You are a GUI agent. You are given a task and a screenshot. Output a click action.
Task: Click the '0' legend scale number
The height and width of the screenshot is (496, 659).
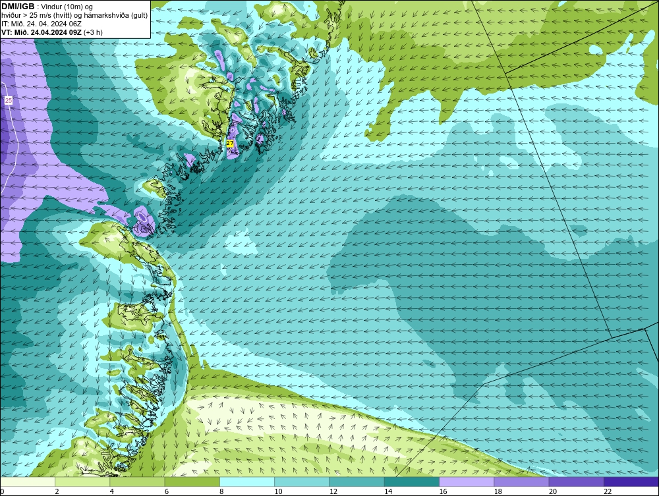pyautogui.click(x=2, y=492)
